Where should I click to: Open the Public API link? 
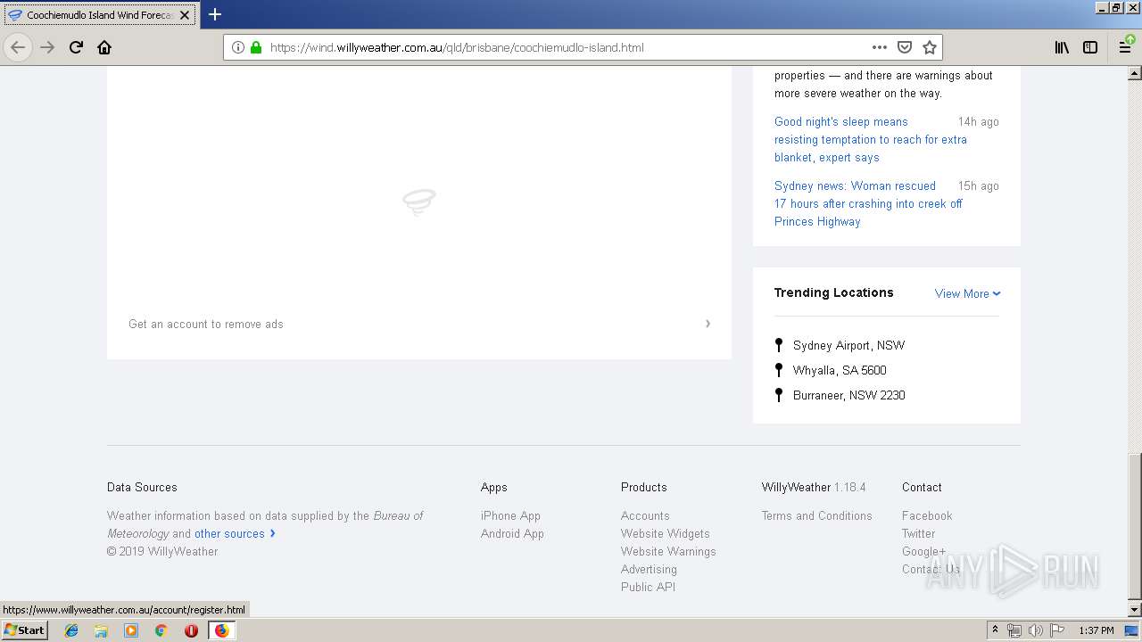(x=648, y=587)
